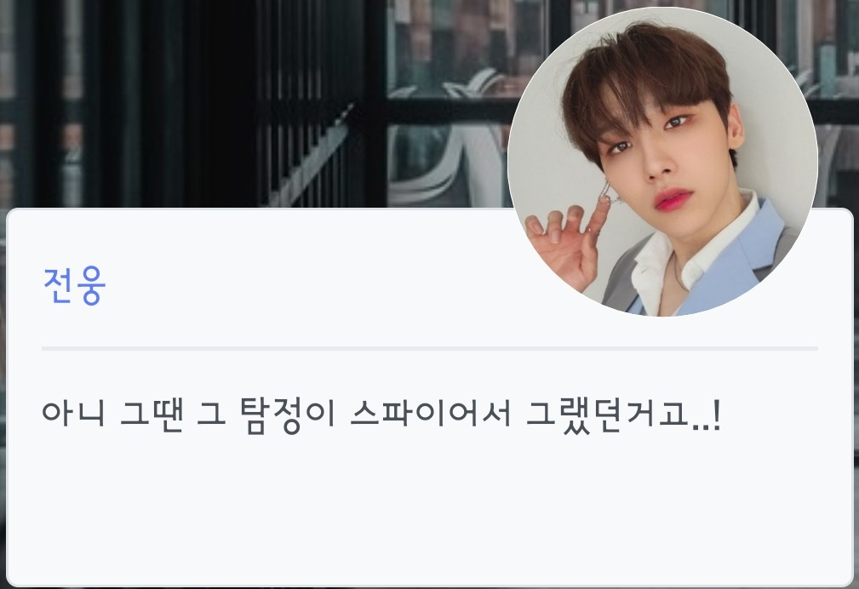Select the word 스파이어서 in the dialogue
The image size is (859, 589).
click(431, 414)
